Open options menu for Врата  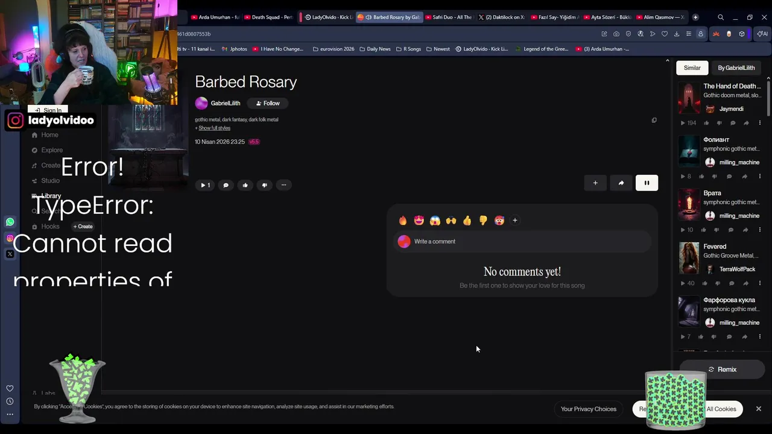point(759,230)
